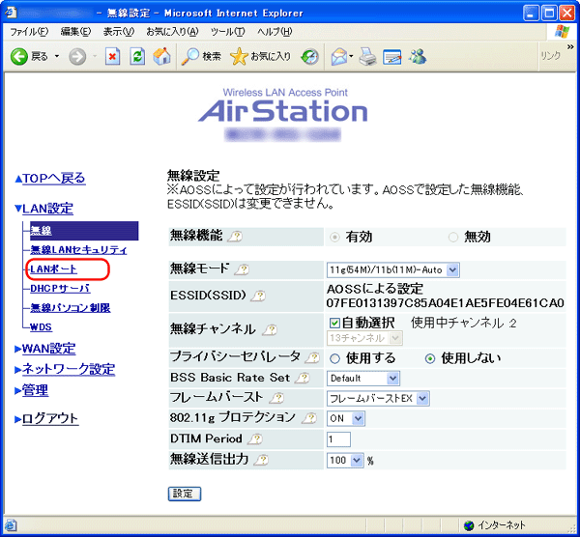Viewport: 580px width, 537px height.
Task: Open the ヘルプ(H) menu
Action: [x=275, y=32]
